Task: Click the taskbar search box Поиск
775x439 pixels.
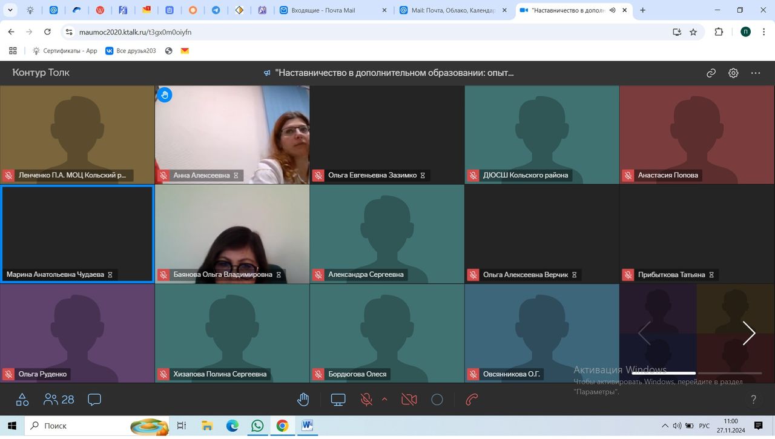Action: pyautogui.click(x=97, y=426)
